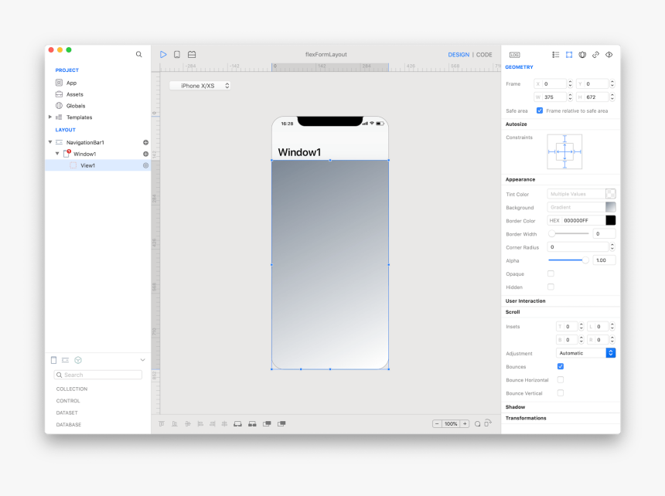Enable the Opaque checkbox
The width and height of the screenshot is (665, 496).
coord(551,273)
